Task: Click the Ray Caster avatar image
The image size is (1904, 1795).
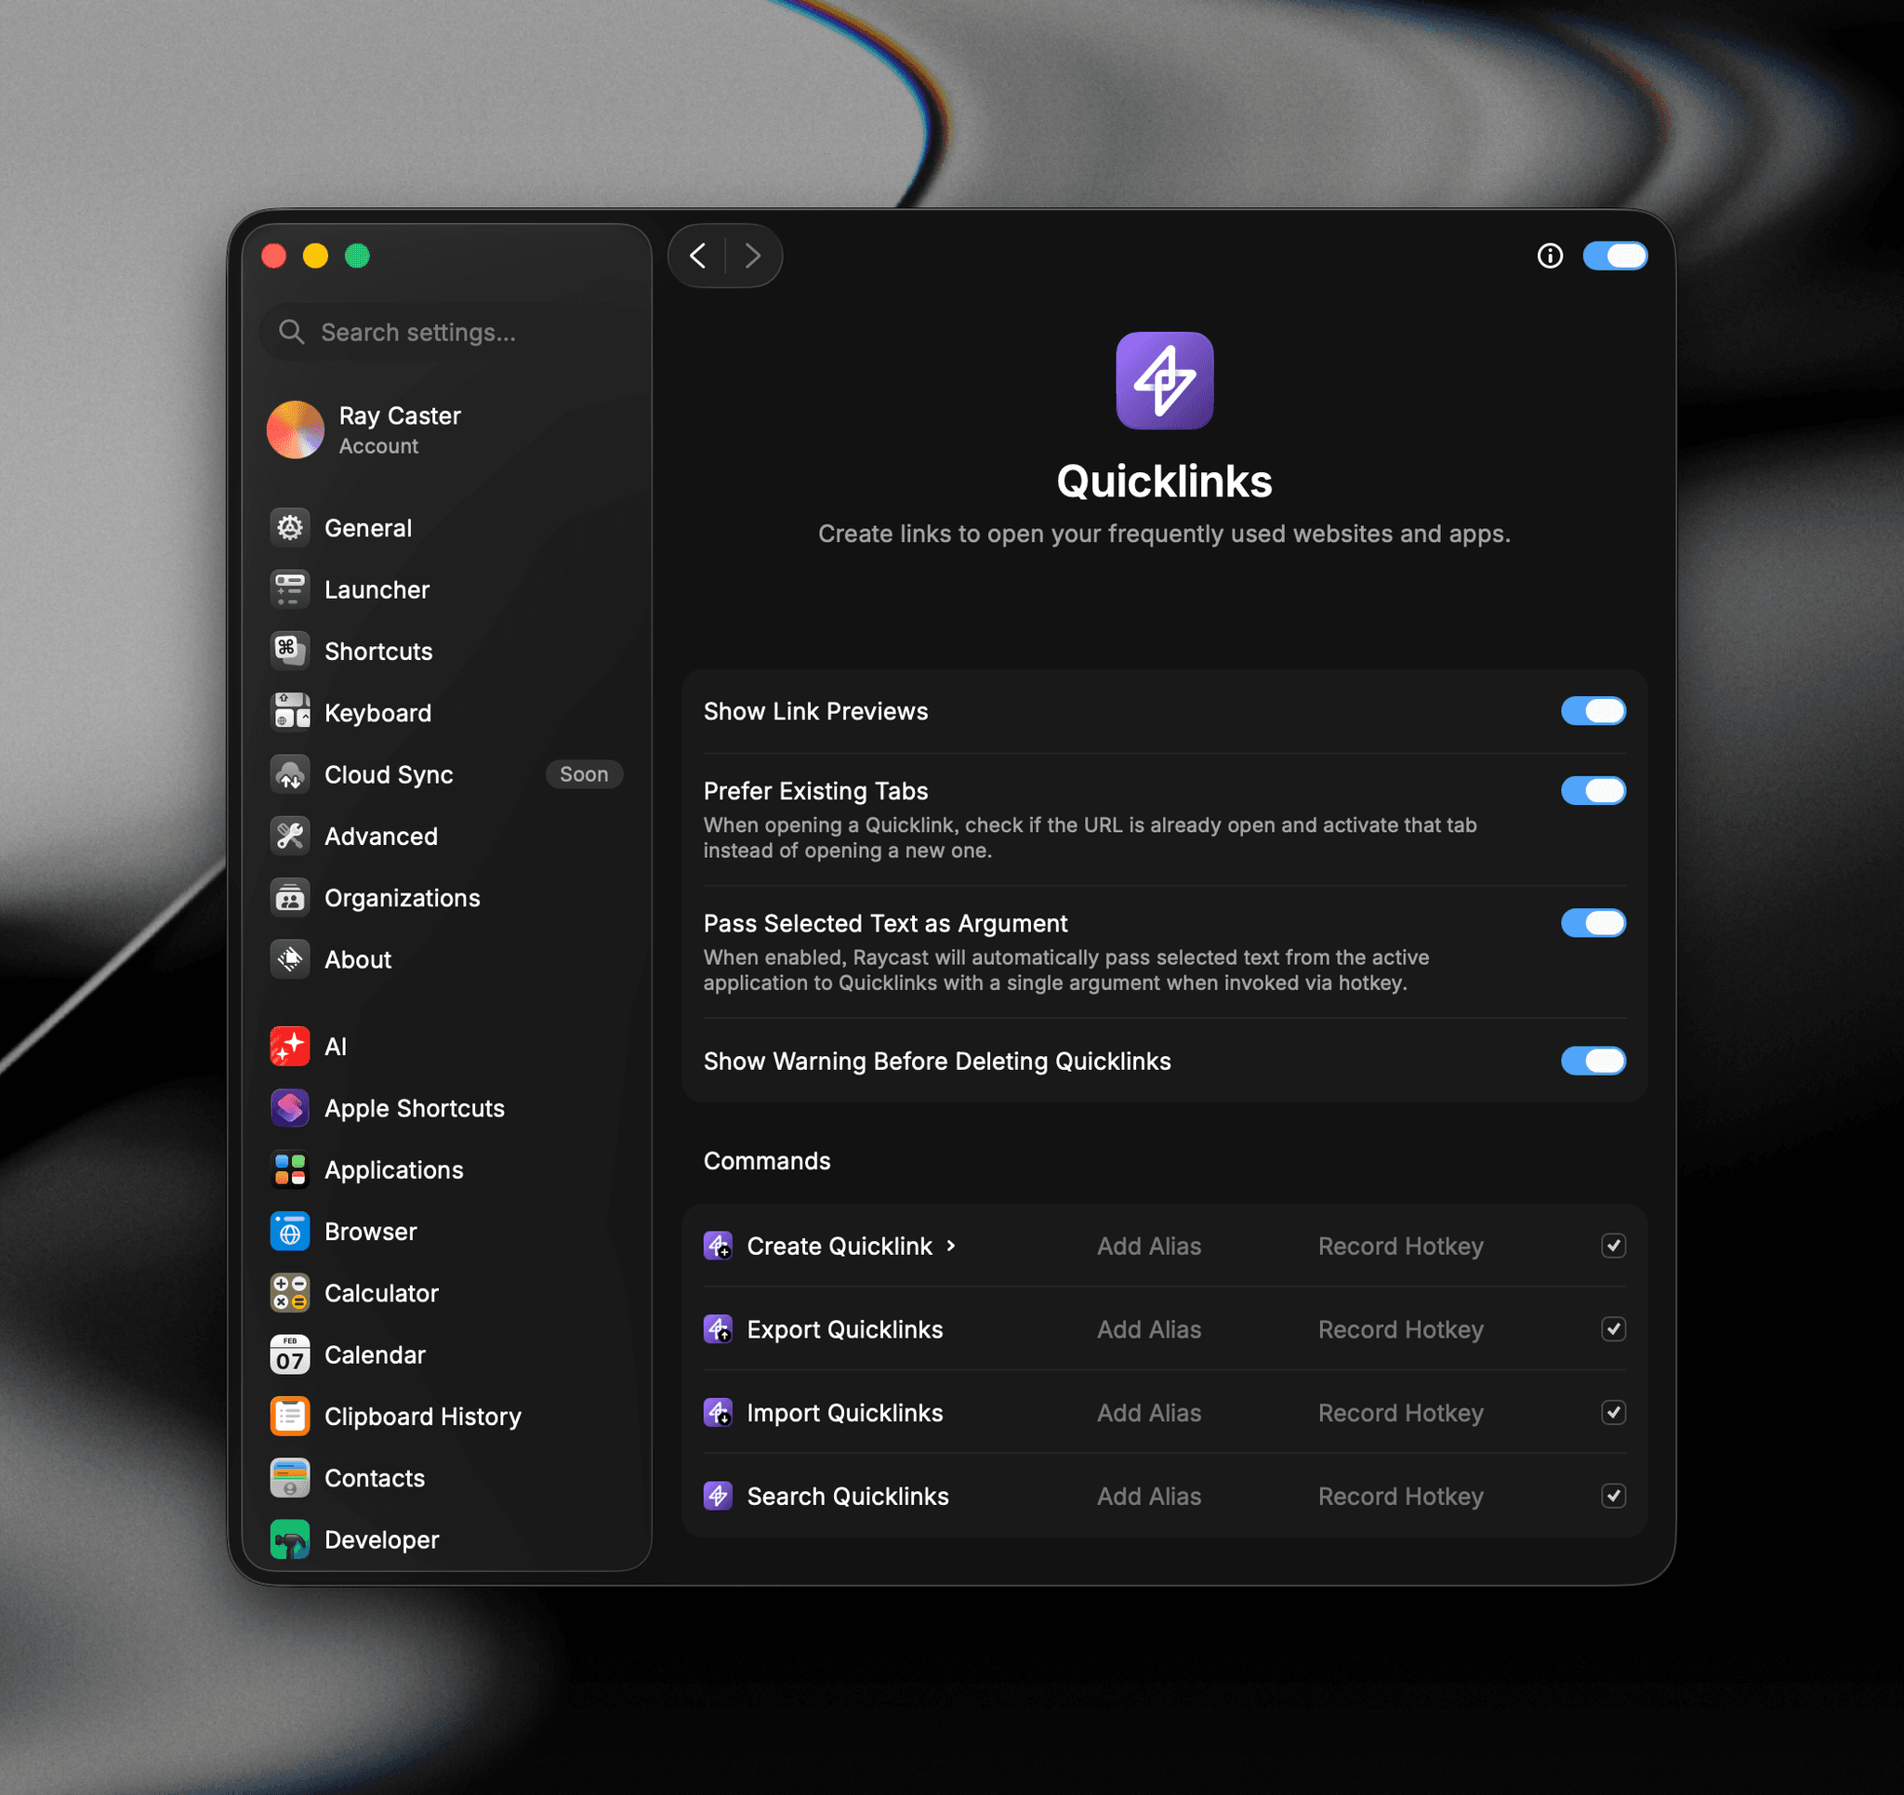Action: (x=295, y=430)
